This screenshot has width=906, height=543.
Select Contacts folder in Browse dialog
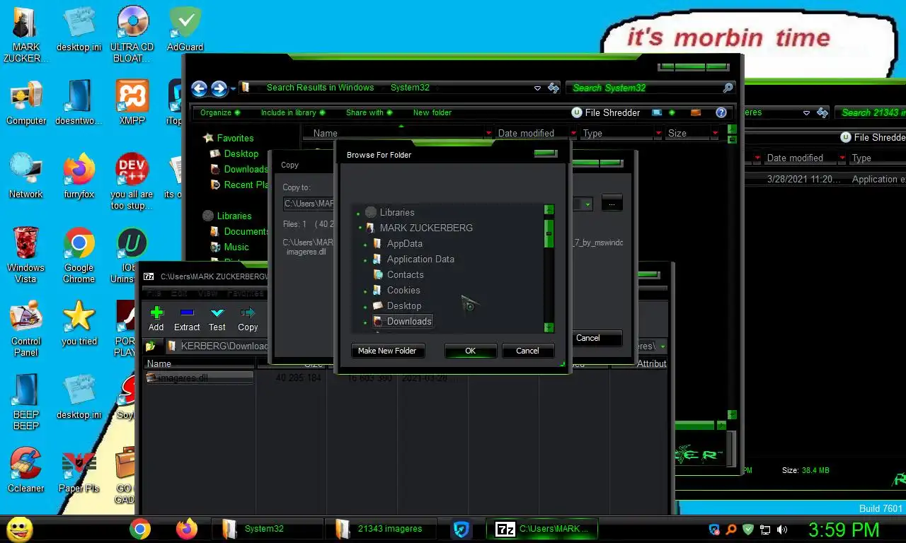point(398,275)
